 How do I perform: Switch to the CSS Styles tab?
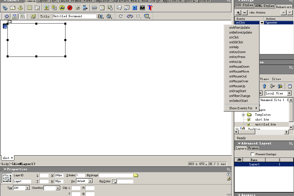coord(244,5)
